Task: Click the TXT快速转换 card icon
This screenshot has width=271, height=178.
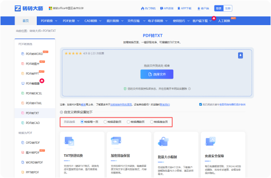Action: [x=69, y=141]
